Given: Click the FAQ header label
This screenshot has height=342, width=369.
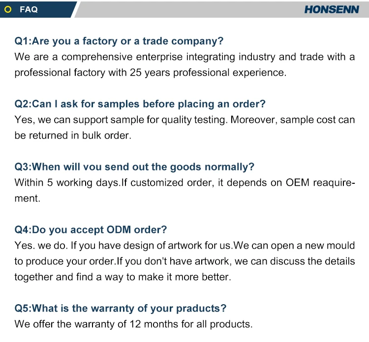Looking at the screenshot, I should point(29,9).
